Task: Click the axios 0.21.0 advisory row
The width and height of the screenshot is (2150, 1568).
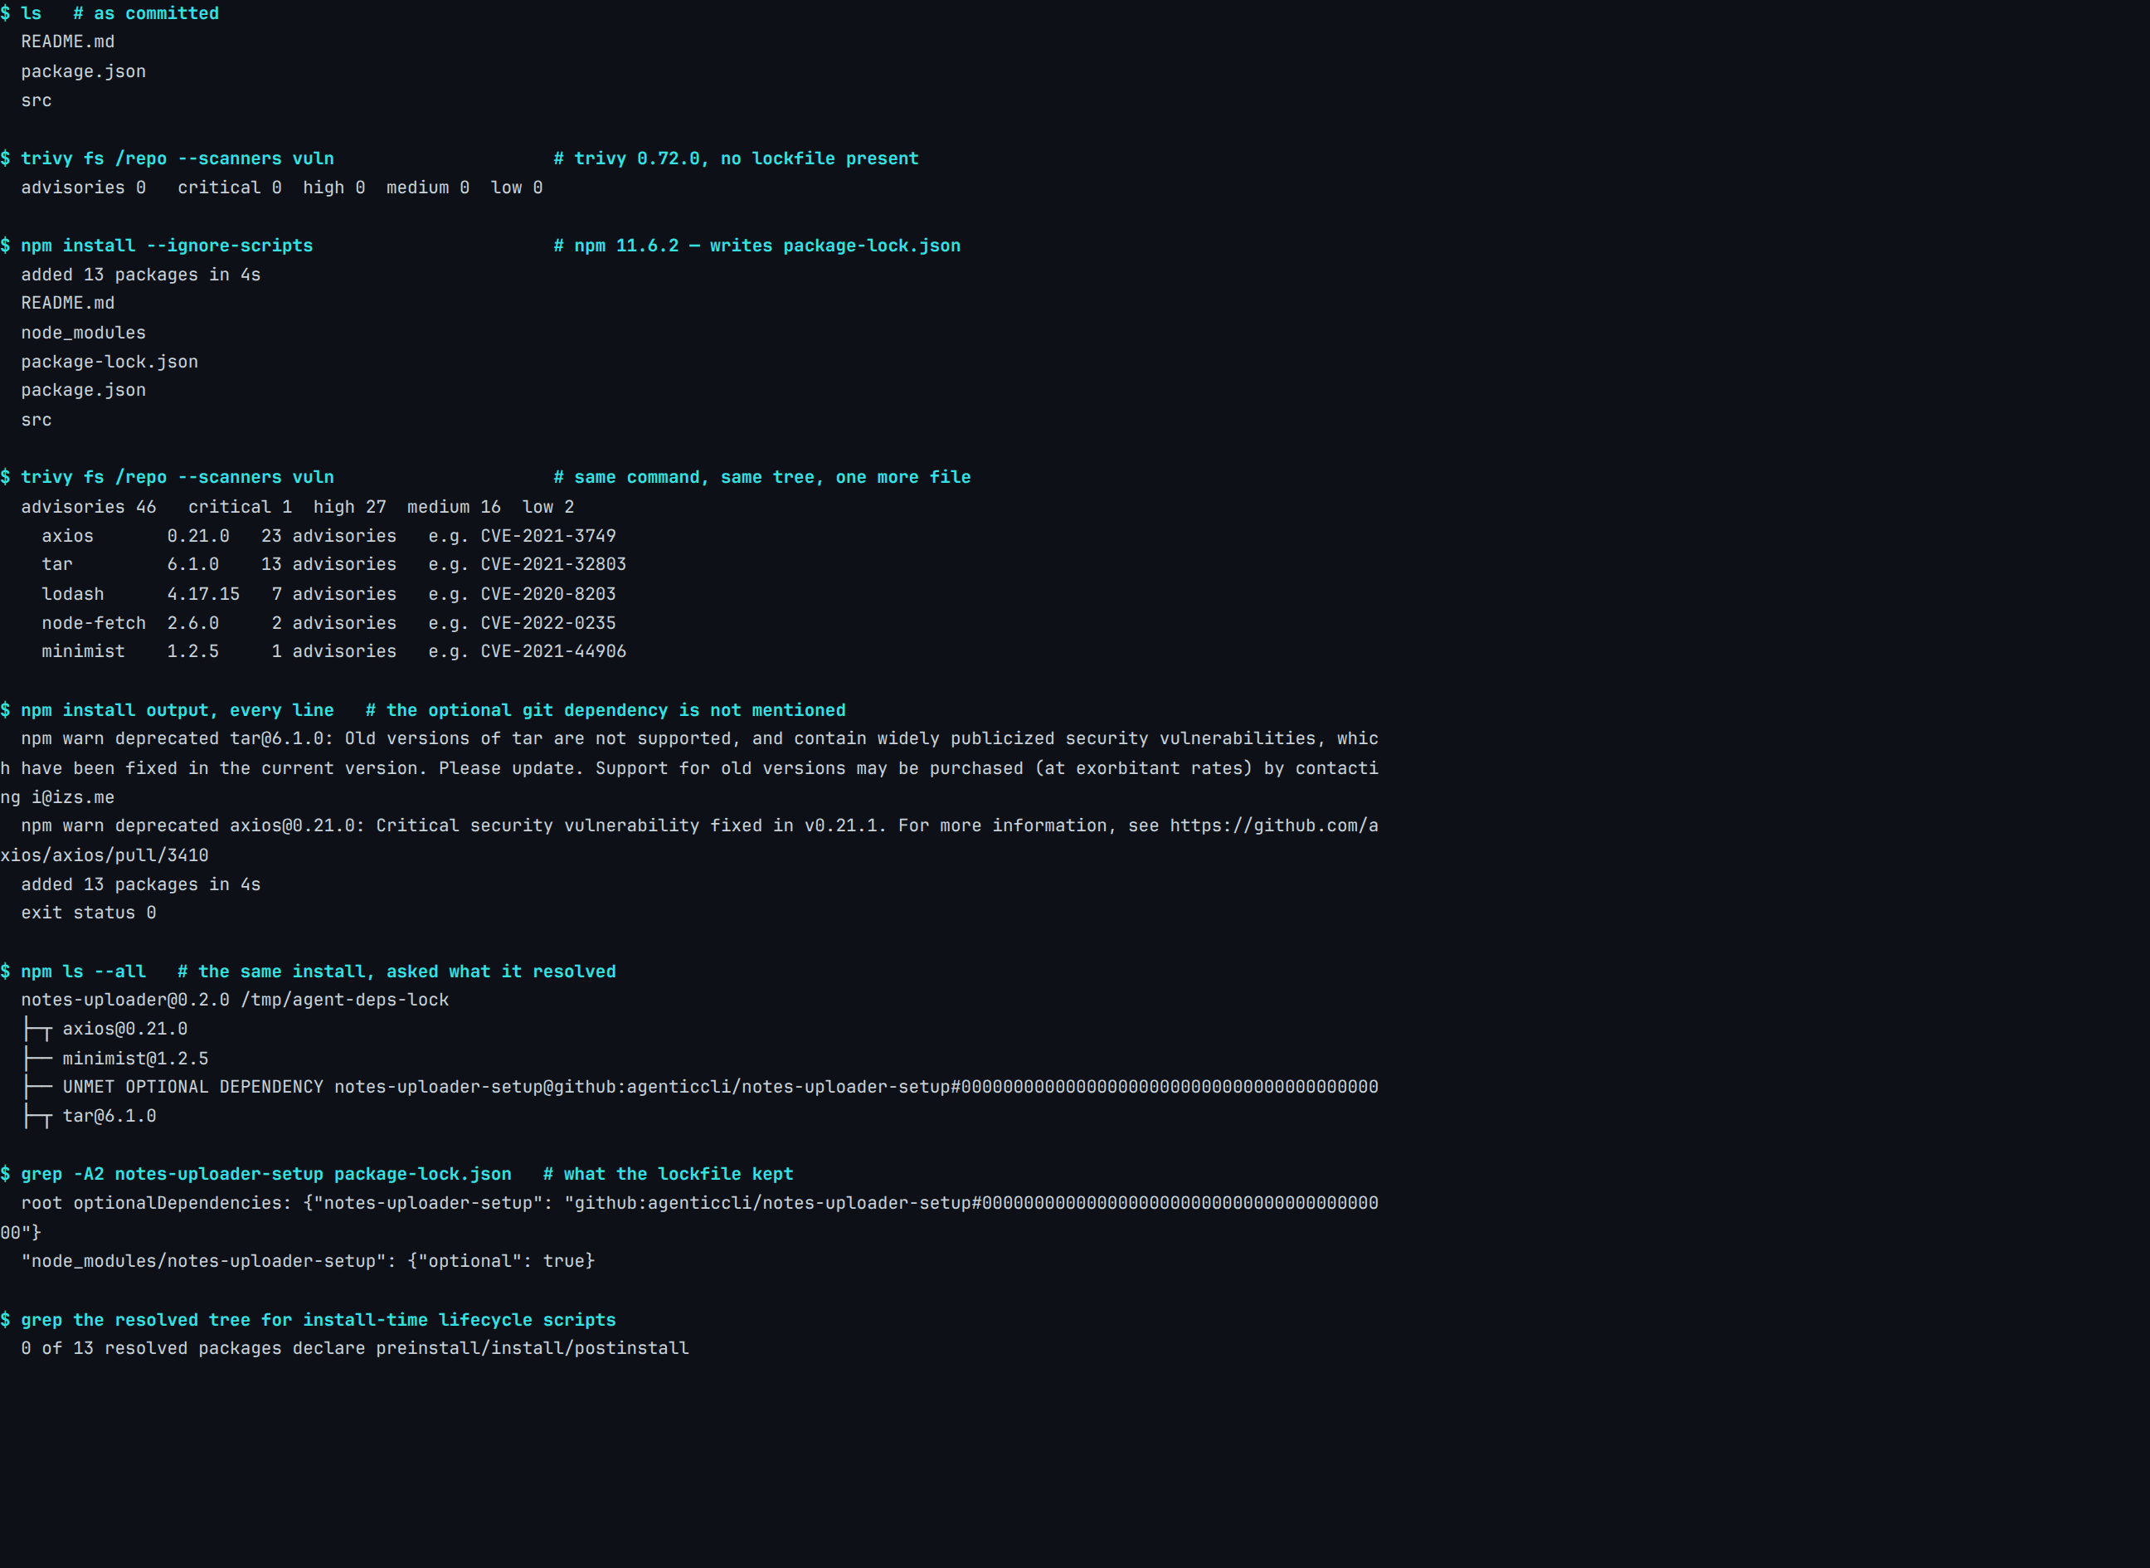Action: [328, 536]
